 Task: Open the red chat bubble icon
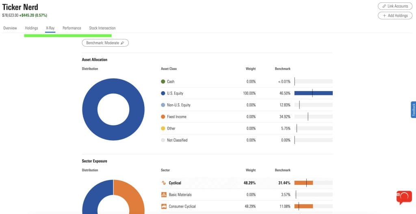(x=404, y=197)
